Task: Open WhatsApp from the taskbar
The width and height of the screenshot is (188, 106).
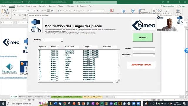Action: [115, 103]
